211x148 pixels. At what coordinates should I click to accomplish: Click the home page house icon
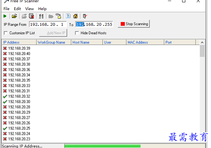tap(75, 16)
